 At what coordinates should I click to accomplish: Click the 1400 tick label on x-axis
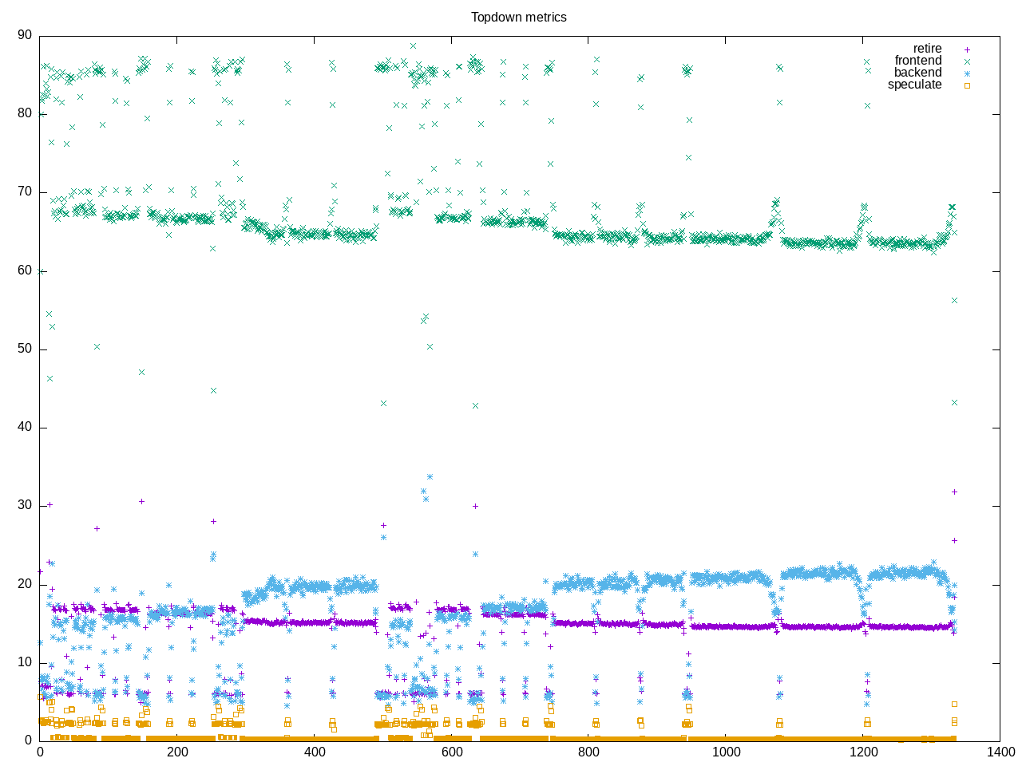click(x=1000, y=752)
